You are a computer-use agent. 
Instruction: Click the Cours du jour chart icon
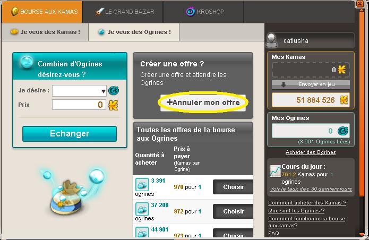tap(276, 171)
